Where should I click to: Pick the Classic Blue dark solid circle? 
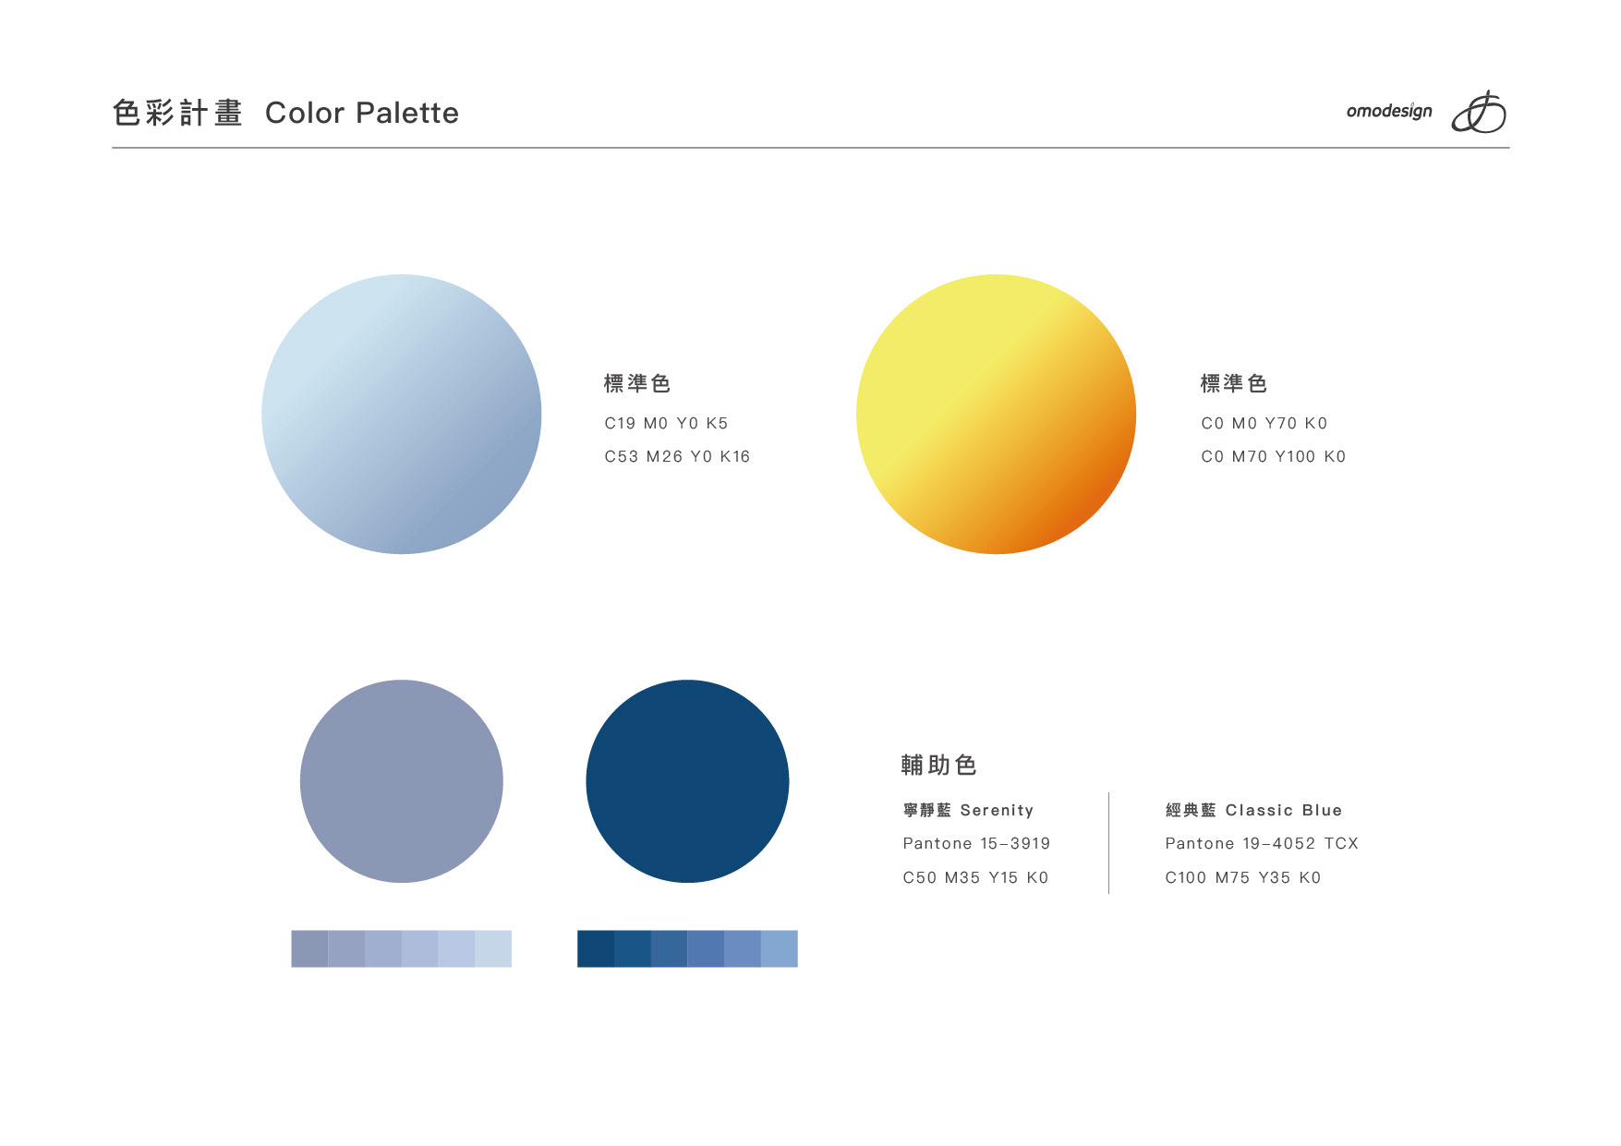point(687,781)
